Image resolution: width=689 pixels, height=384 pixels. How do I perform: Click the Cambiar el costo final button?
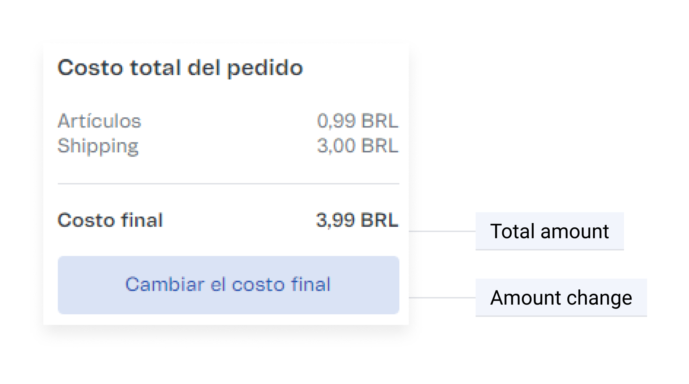tap(228, 285)
